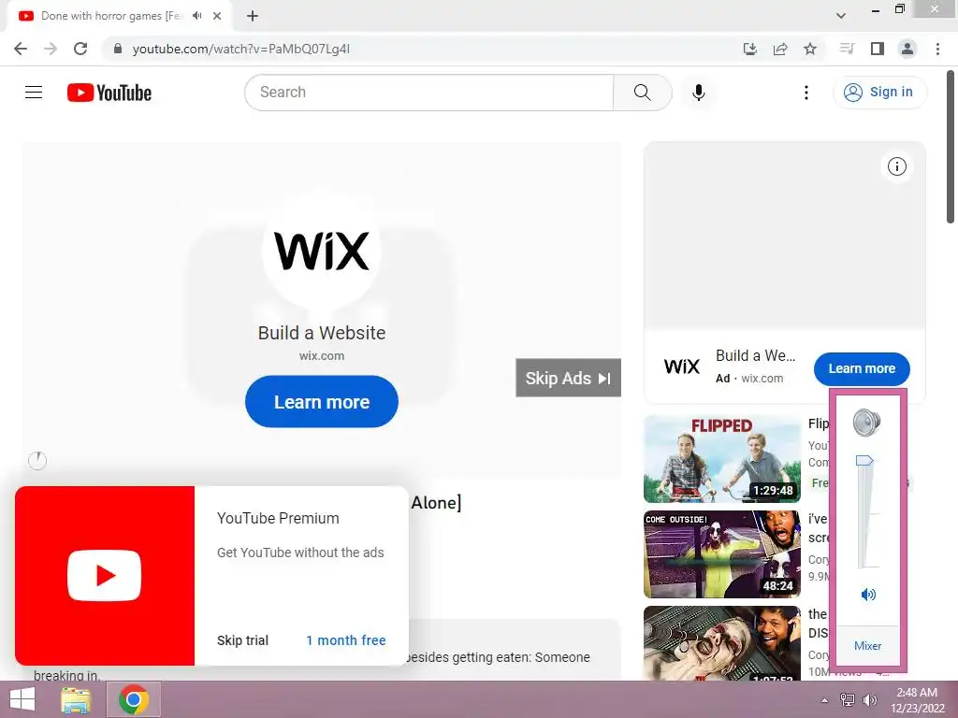Click Chrome icon in taskbar

[134, 699]
